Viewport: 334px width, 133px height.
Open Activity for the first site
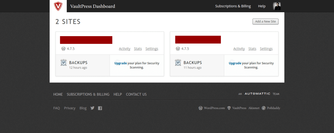(125, 49)
